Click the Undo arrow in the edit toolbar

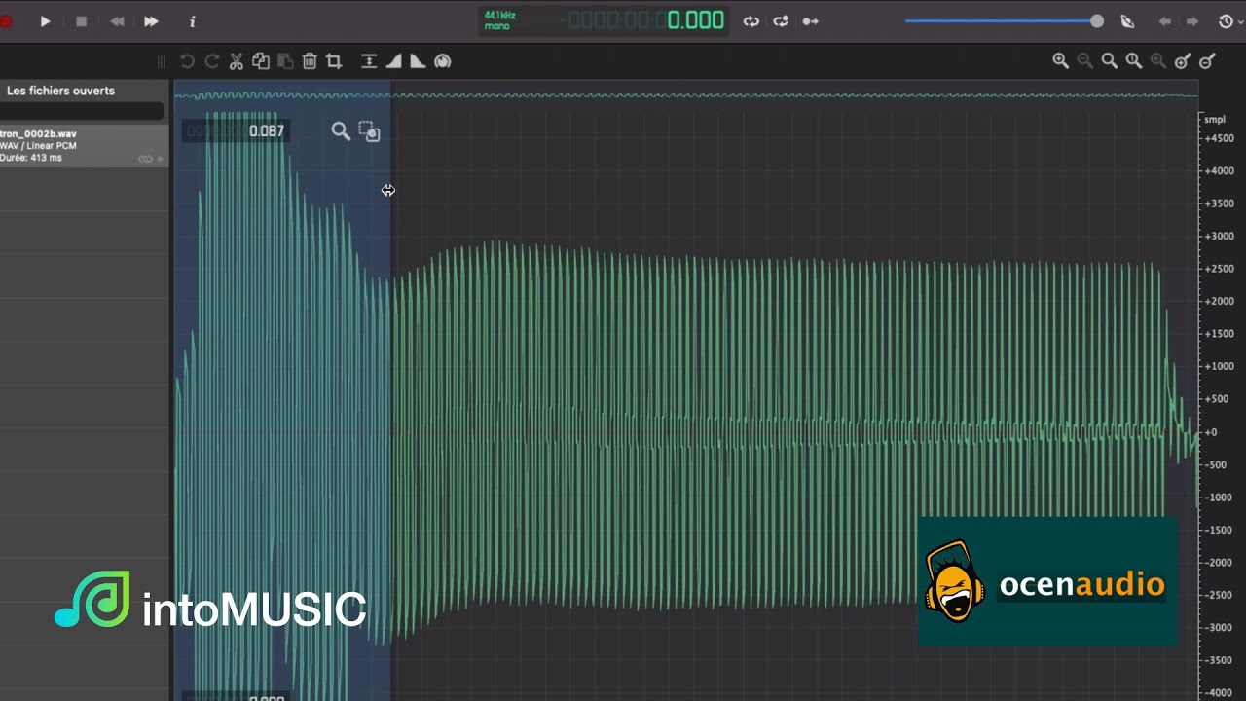pyautogui.click(x=187, y=61)
